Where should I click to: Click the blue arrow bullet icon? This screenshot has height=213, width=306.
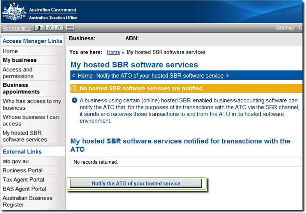(74, 100)
